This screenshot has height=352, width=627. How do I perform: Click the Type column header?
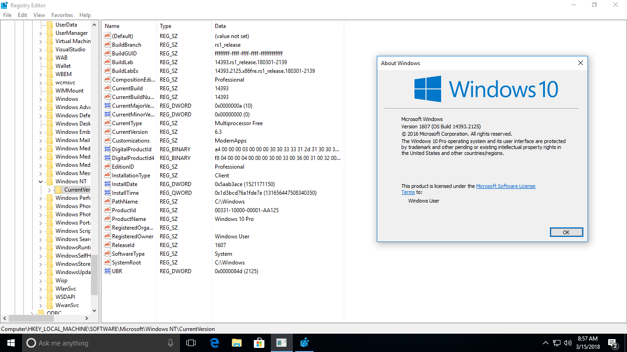point(184,26)
